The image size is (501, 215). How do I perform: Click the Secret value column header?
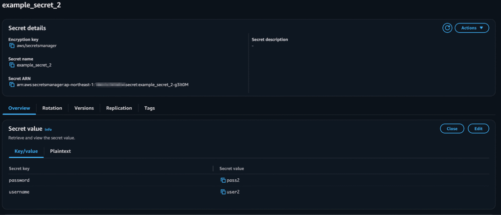pos(231,168)
